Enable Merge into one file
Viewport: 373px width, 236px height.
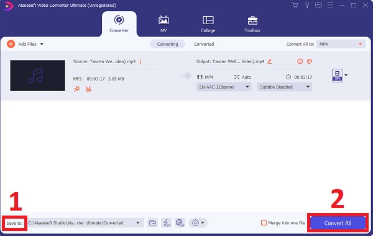(264, 223)
